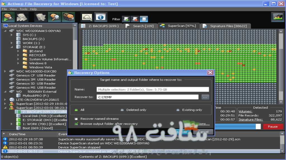Click the Boot (669:) volume icon

(18, 128)
